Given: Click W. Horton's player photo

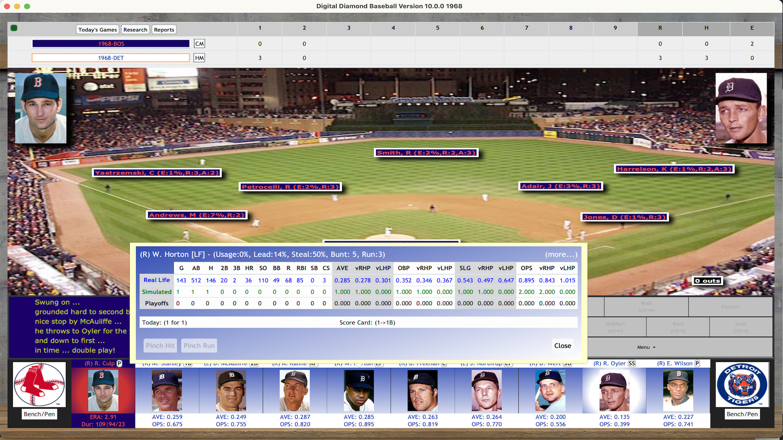Looking at the screenshot, I should tap(359, 390).
